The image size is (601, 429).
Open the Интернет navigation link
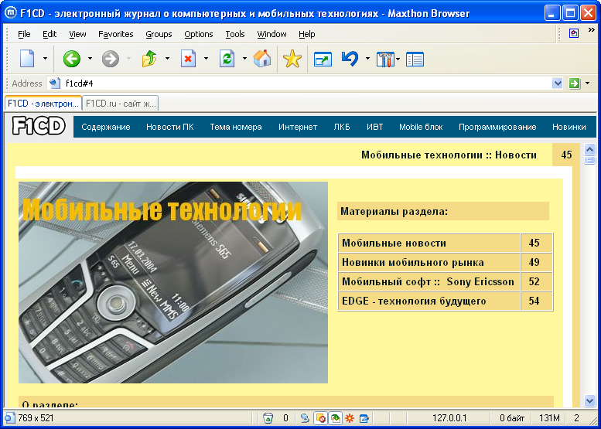pyautogui.click(x=298, y=127)
